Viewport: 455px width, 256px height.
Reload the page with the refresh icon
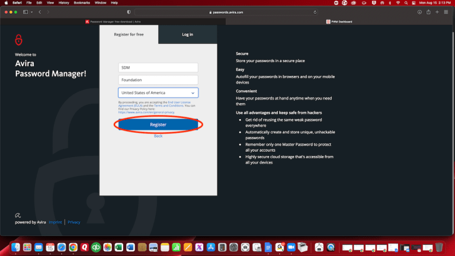(x=315, y=12)
